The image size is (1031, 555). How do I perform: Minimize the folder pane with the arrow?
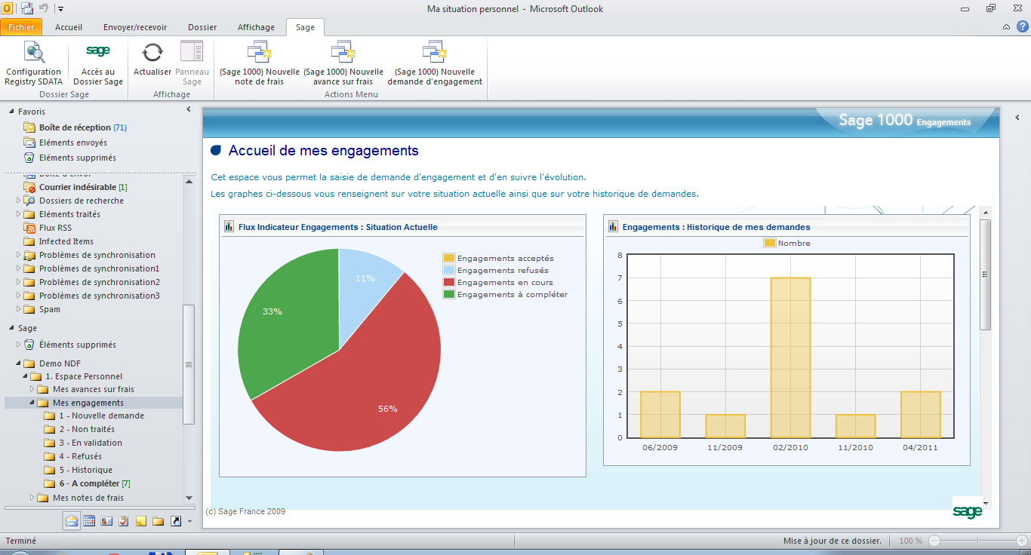189,110
